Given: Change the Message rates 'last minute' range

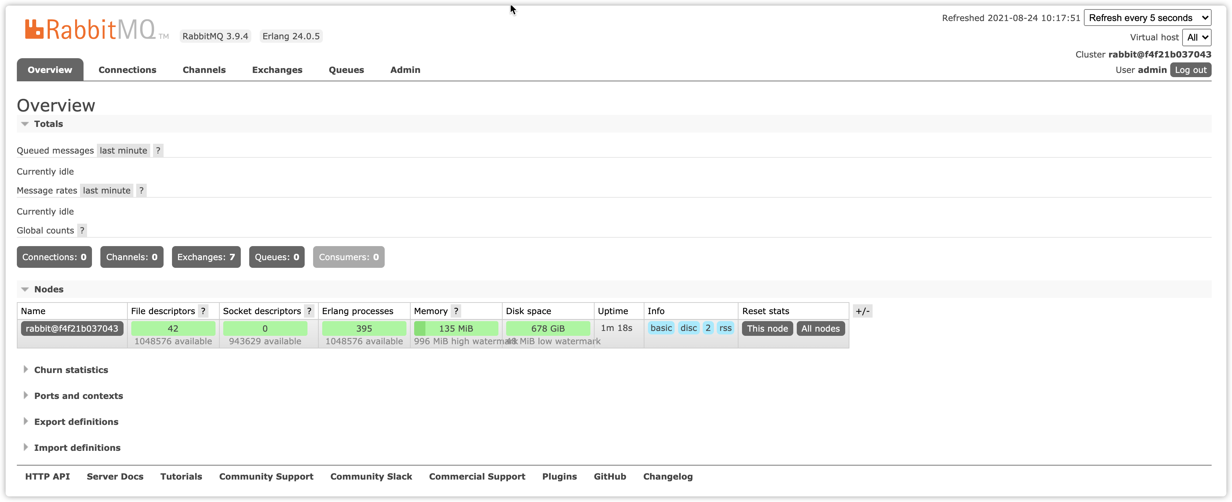Looking at the screenshot, I should [x=107, y=191].
